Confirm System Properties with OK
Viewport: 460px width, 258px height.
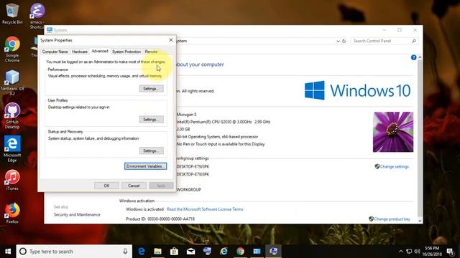click(106, 186)
